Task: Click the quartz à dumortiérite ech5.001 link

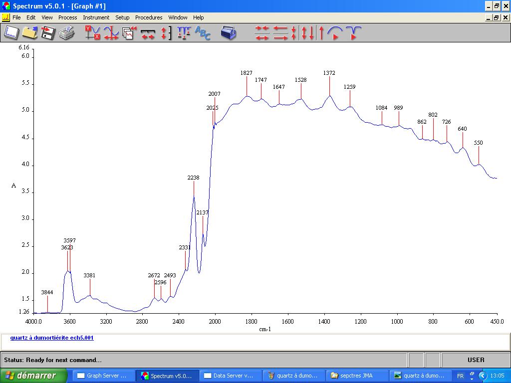Action: [x=52, y=338]
